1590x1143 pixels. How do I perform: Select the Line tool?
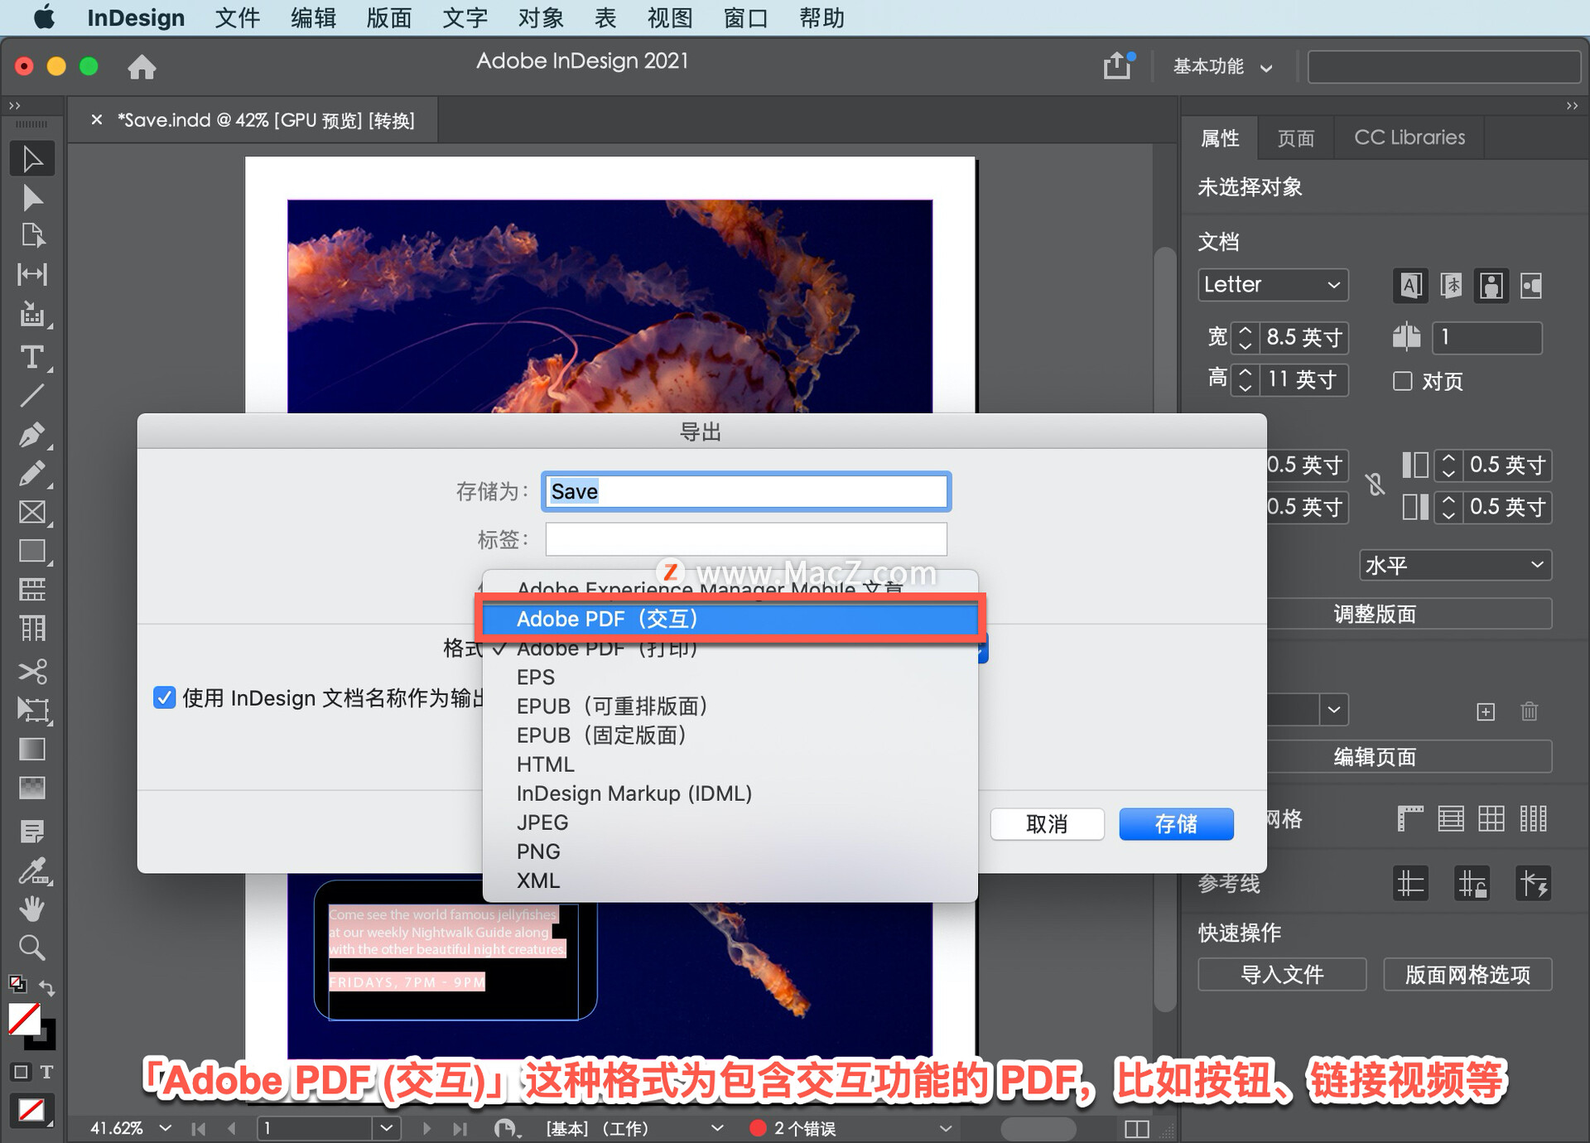[32, 396]
